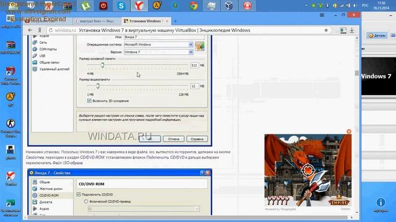Screen dimensions: 396x222
Task: Toggle Подключить CD/DVD checkbox
Action: (x=79, y=194)
